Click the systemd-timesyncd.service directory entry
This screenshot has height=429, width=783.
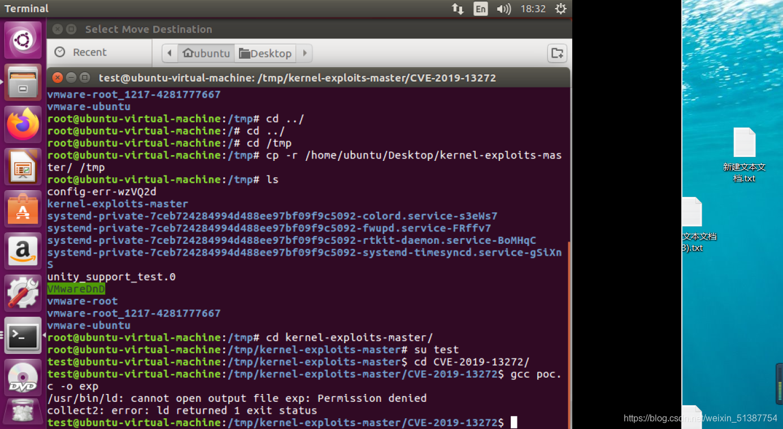coord(304,259)
